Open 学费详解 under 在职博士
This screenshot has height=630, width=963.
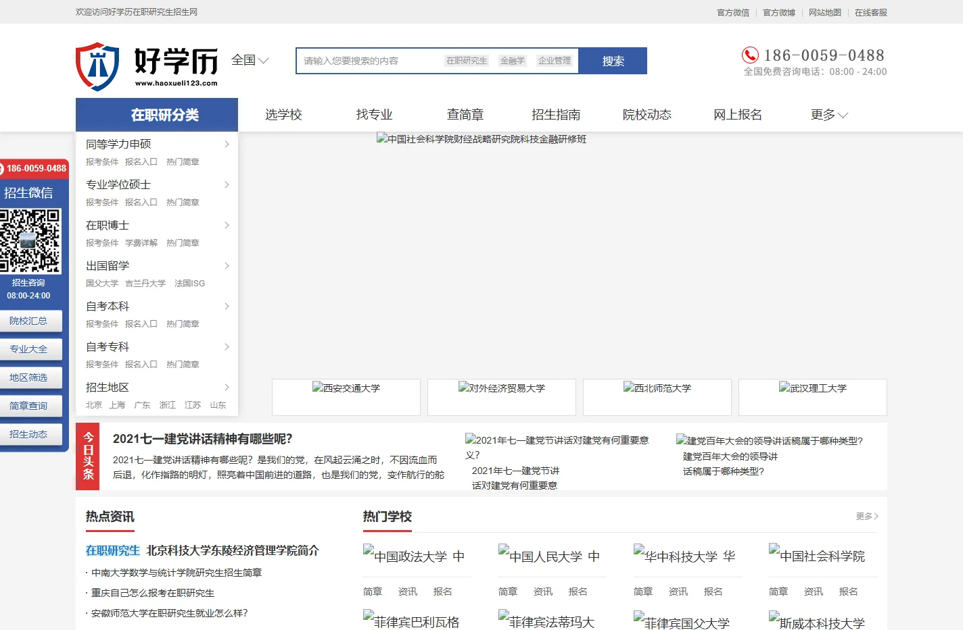tap(141, 243)
